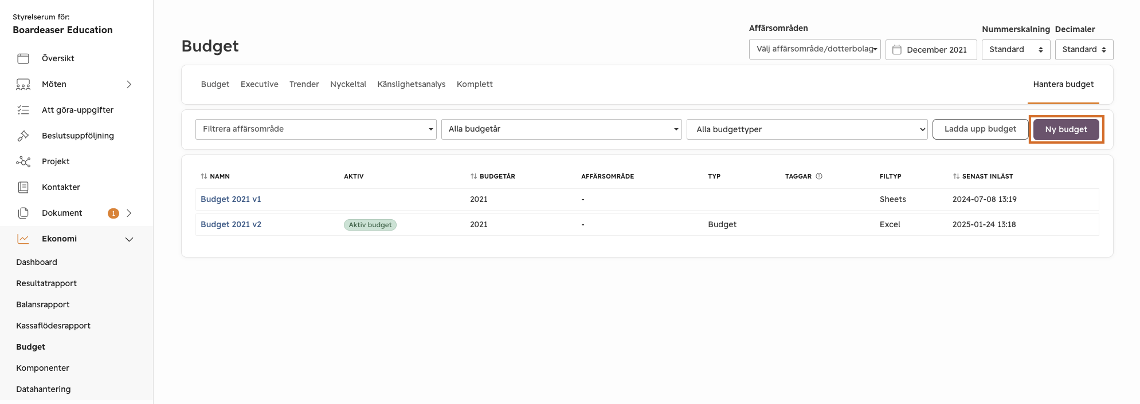The width and height of the screenshot is (1140, 404).
Task: Open Komponenter in the sidebar
Action: click(x=42, y=368)
